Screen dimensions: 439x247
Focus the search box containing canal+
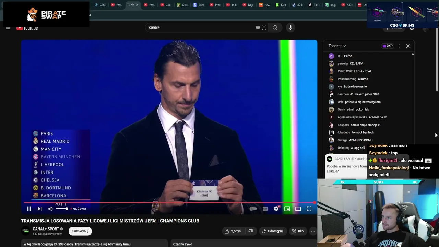(x=201, y=27)
